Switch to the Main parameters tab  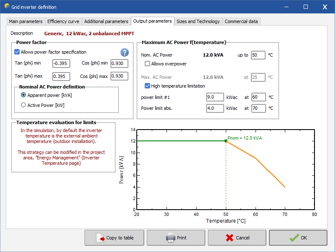26,21
